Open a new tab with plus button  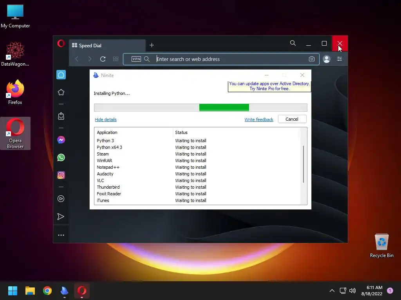click(152, 45)
